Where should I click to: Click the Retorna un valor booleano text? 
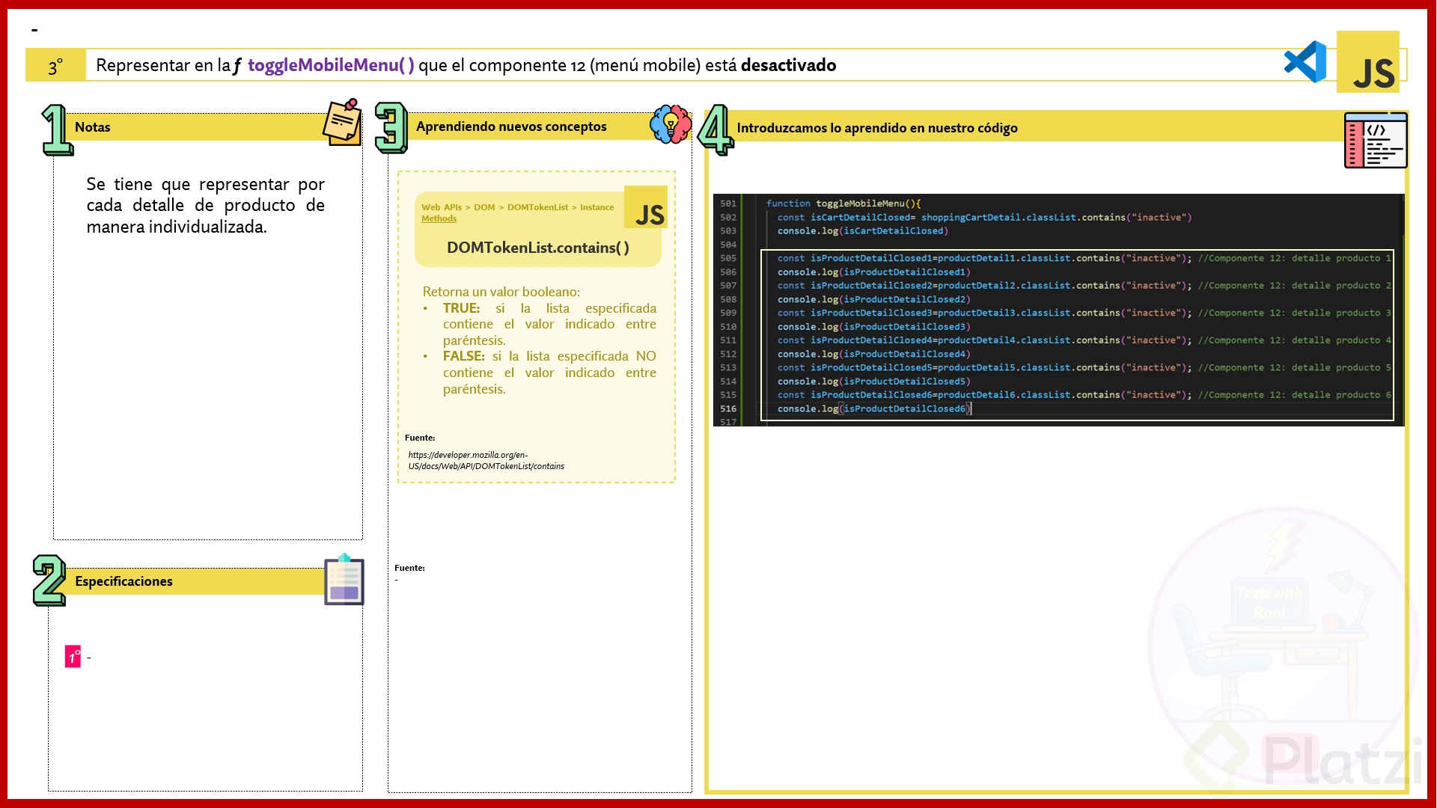tap(501, 292)
